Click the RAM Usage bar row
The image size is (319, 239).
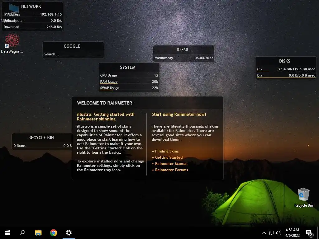click(129, 82)
